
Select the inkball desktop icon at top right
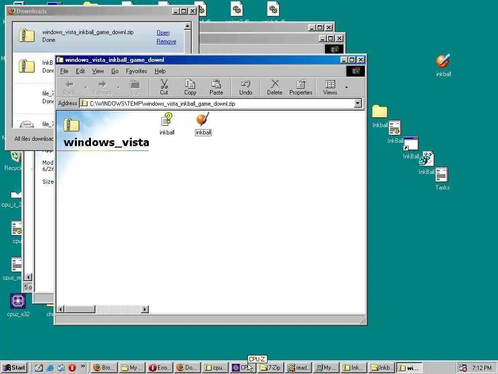(x=444, y=65)
